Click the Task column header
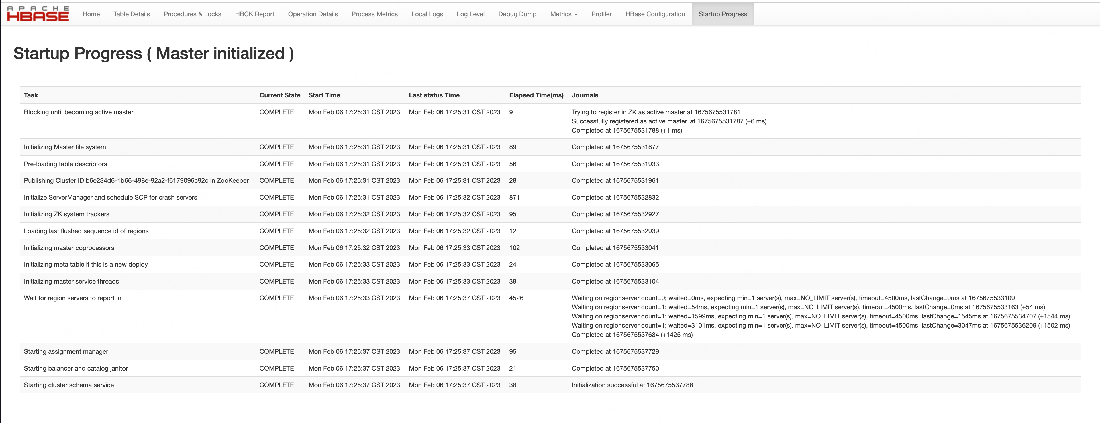 pyautogui.click(x=31, y=95)
